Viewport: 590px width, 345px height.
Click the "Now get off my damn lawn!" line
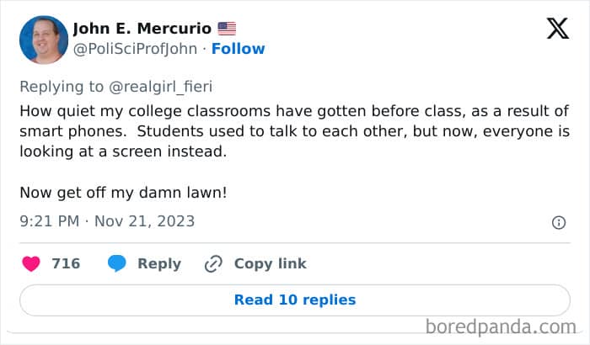point(123,193)
